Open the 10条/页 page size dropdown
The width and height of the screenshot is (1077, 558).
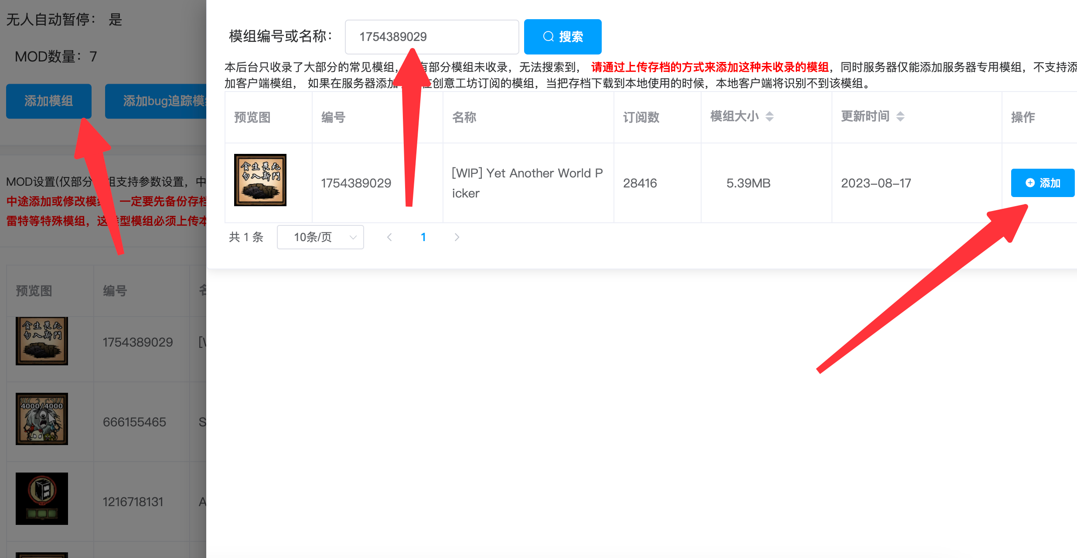313,237
